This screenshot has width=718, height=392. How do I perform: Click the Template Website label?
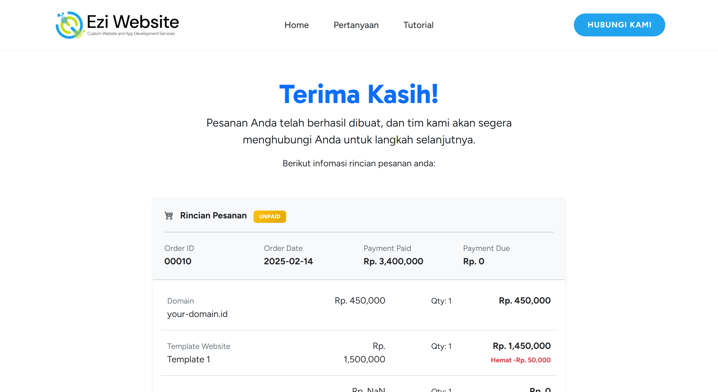pyautogui.click(x=199, y=346)
